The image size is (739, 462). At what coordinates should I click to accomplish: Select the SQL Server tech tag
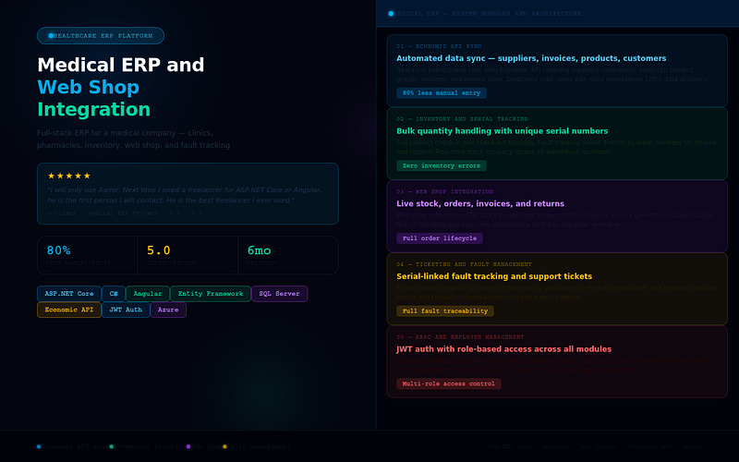[280, 294]
